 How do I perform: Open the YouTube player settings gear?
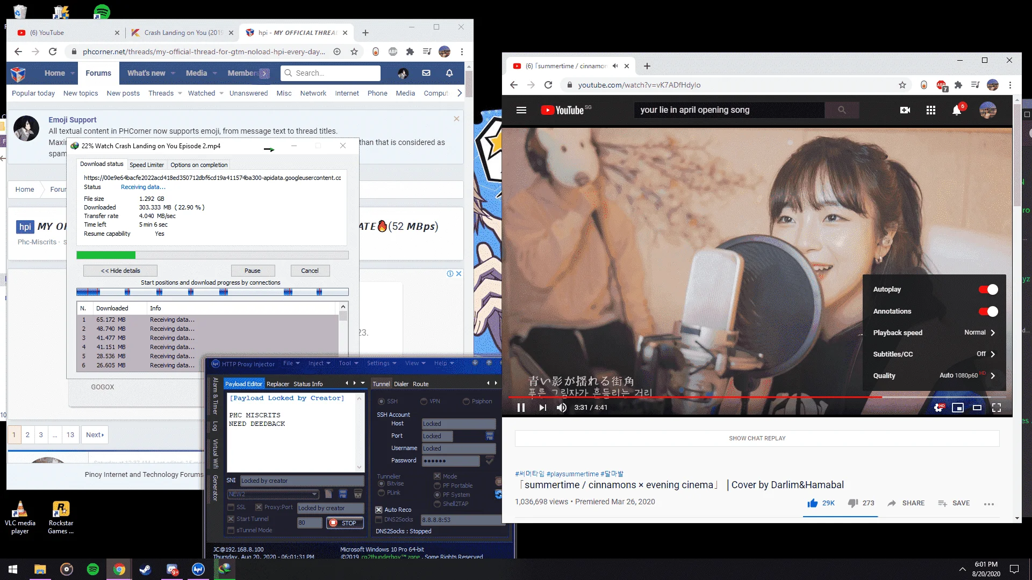[x=938, y=408]
